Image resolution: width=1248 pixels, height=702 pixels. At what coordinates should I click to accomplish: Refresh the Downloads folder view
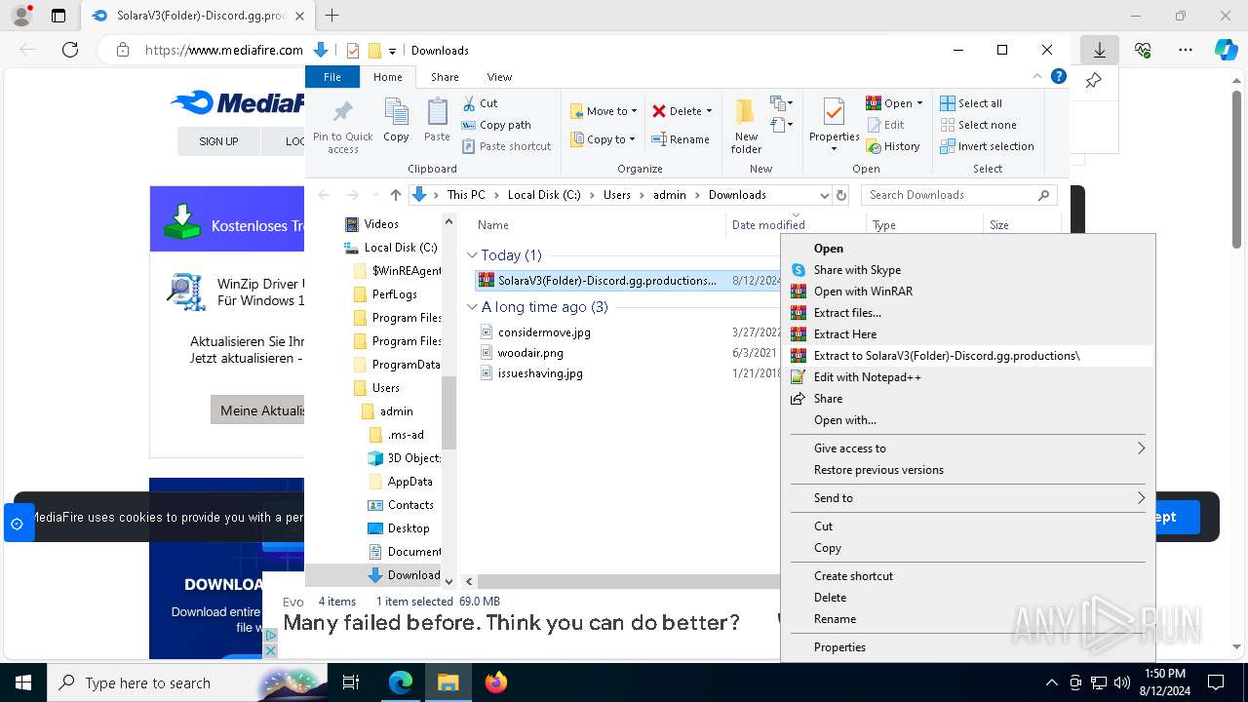click(x=841, y=195)
